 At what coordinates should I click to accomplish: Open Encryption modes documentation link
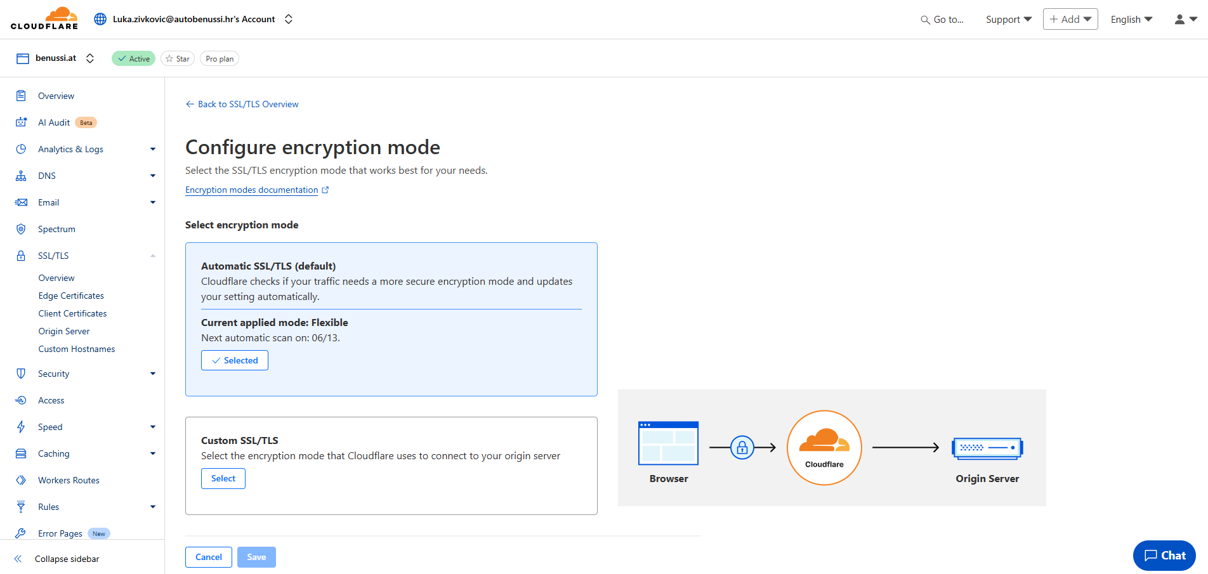tap(252, 190)
